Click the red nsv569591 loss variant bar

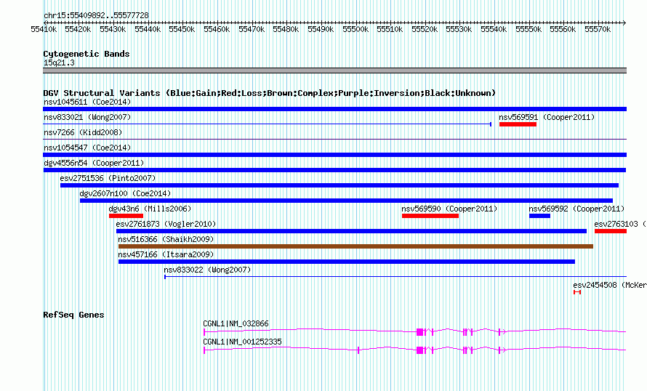518,124
